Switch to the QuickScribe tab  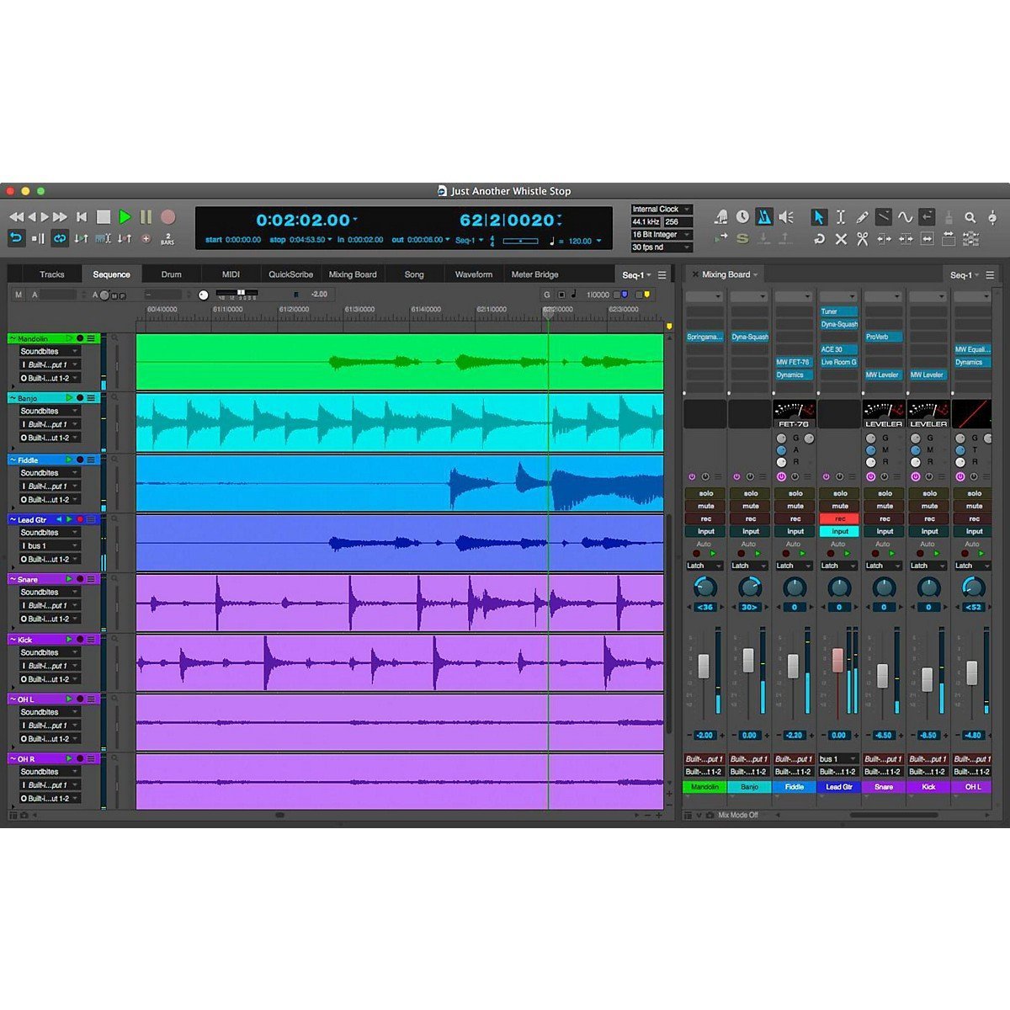(x=290, y=274)
